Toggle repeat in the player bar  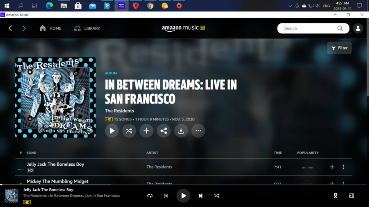point(150,196)
